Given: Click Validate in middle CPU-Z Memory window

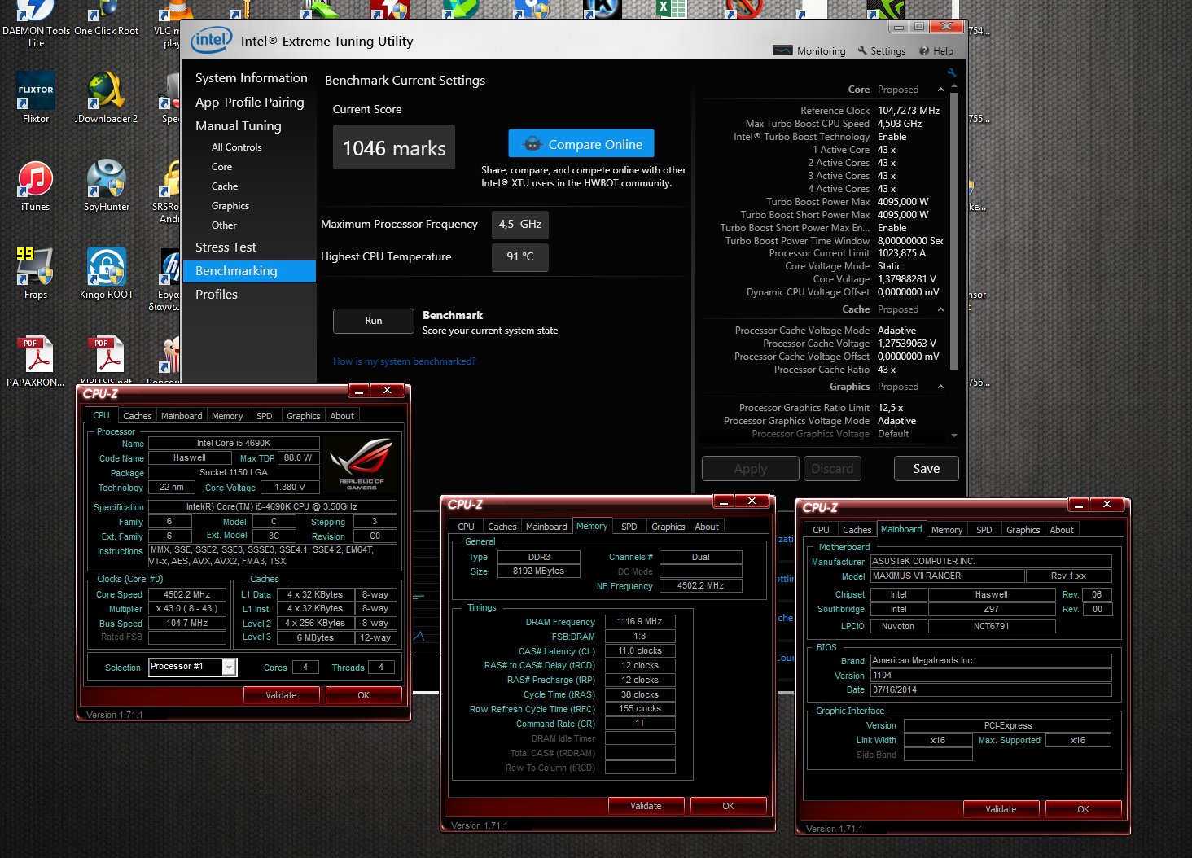Looking at the screenshot, I should (x=646, y=806).
